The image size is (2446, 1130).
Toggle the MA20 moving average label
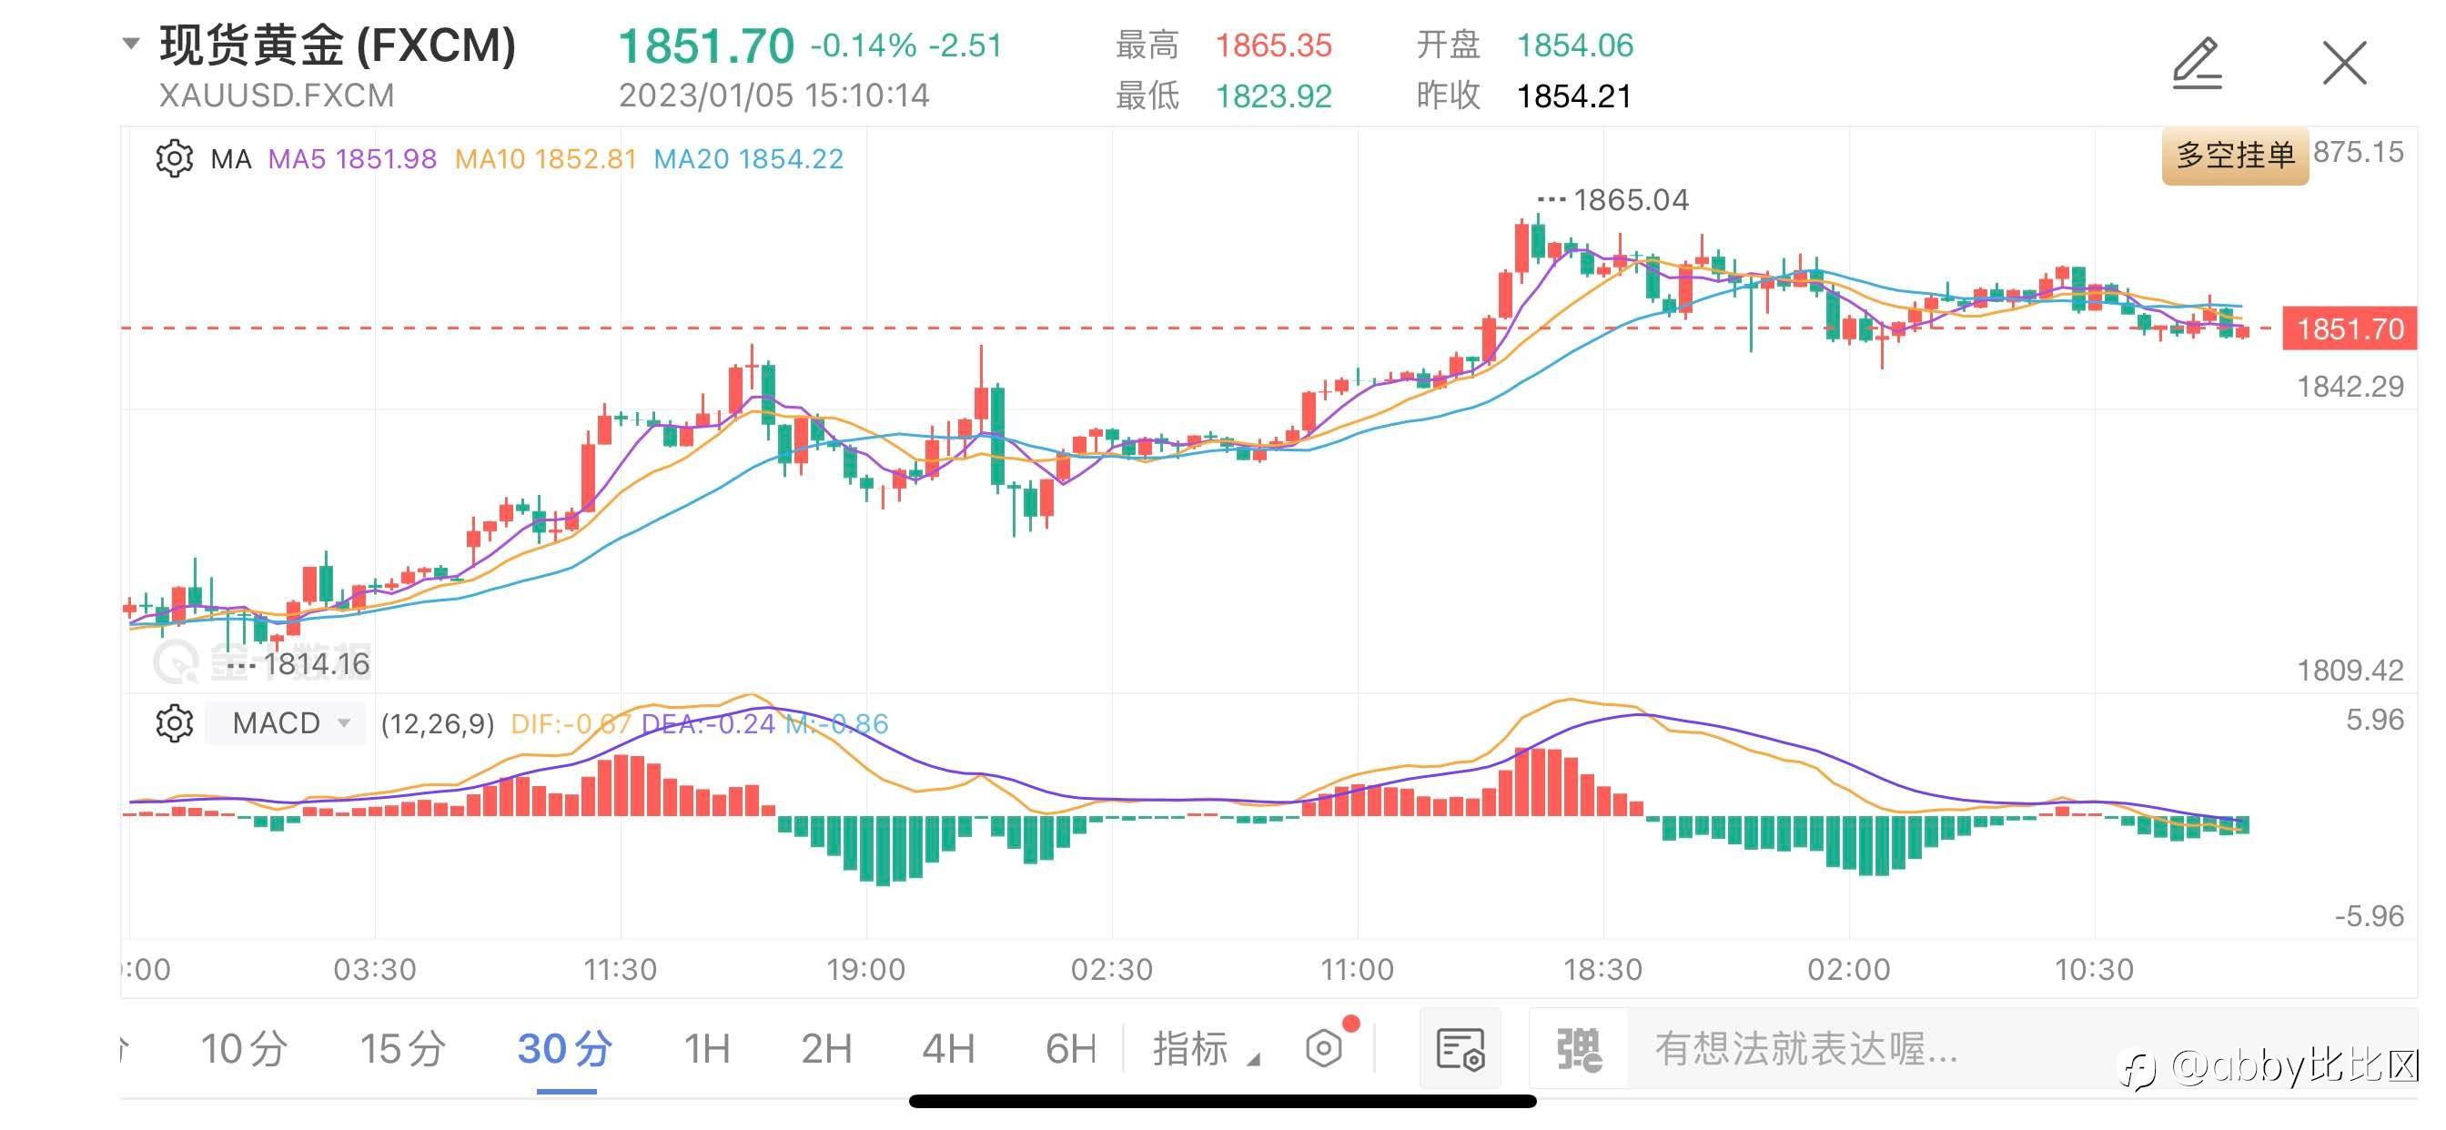(748, 158)
